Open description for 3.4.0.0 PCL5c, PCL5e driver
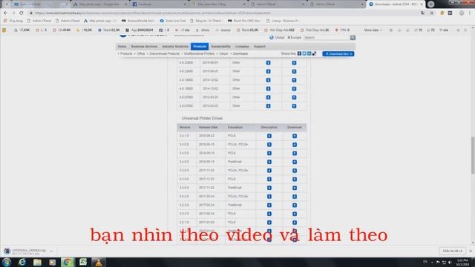This screenshot has width=475, height=267. tap(269, 145)
